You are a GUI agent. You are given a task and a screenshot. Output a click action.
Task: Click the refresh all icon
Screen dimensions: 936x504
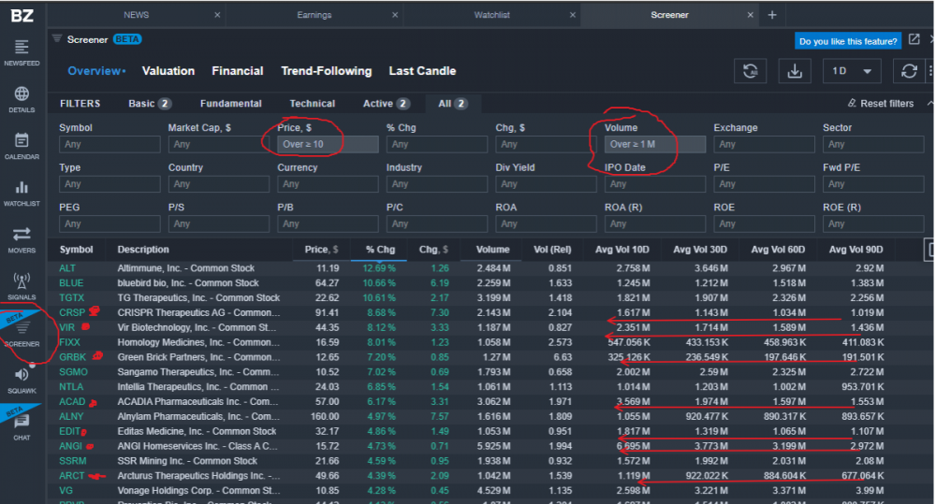750,71
